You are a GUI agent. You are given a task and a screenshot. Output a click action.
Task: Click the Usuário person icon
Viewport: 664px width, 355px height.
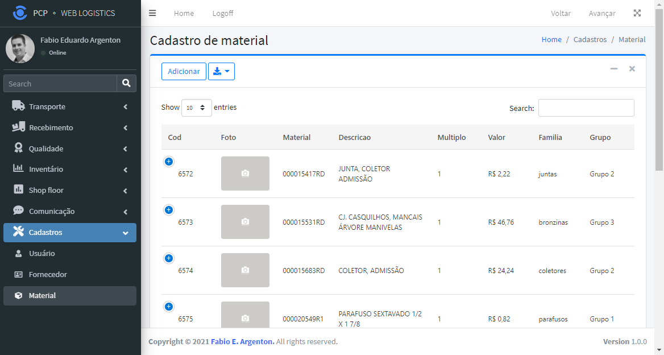(x=18, y=253)
